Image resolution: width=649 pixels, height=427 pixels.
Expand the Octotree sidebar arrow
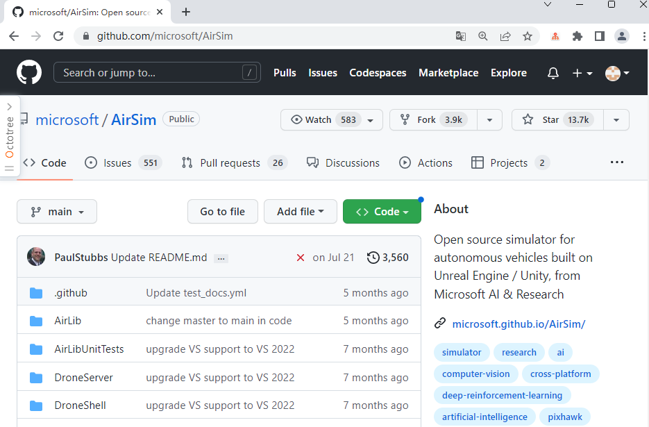pyautogui.click(x=10, y=106)
